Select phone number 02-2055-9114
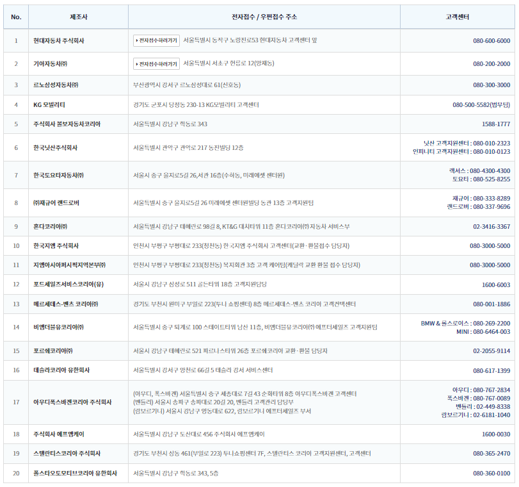Viewport: 519px width, 487px height. (491, 351)
